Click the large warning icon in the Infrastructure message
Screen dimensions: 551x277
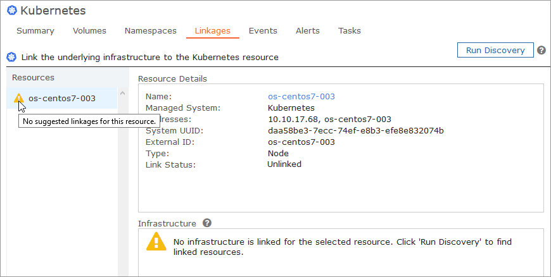coord(156,242)
